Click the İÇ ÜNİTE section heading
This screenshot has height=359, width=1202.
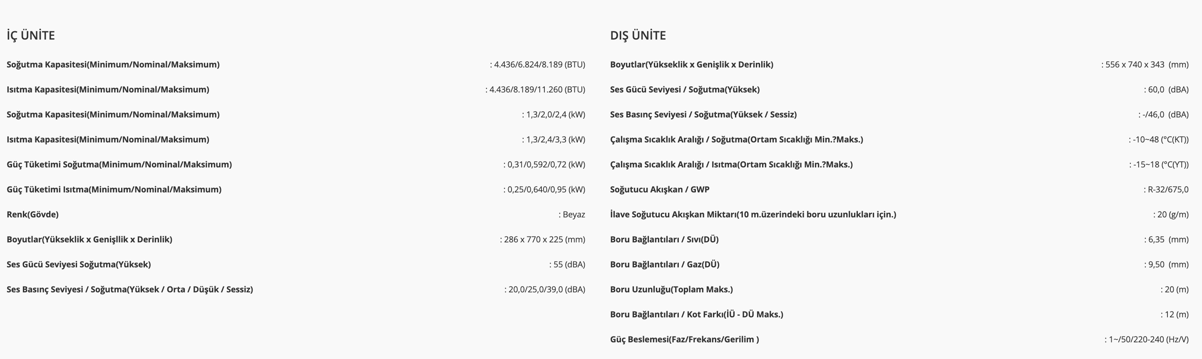tap(31, 35)
